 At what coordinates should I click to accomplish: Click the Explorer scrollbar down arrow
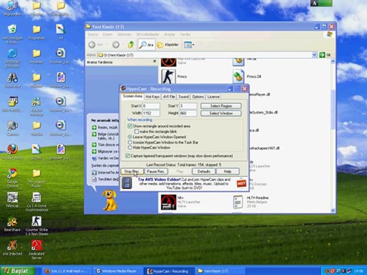333,210
